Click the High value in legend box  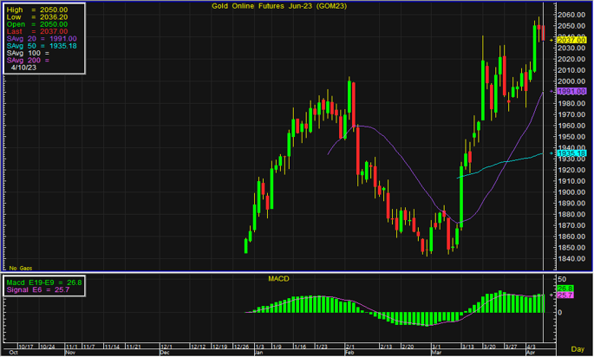point(42,9)
